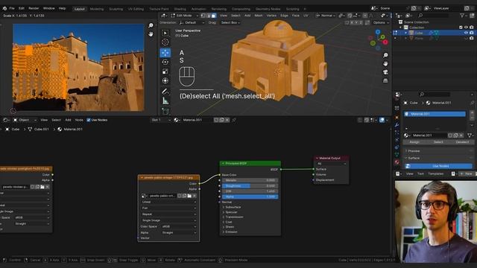
Task: Activate the Move tool in viewport toolbar
Action: (165, 53)
